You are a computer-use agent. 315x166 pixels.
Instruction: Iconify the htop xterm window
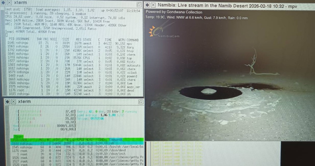click(x=8, y=102)
